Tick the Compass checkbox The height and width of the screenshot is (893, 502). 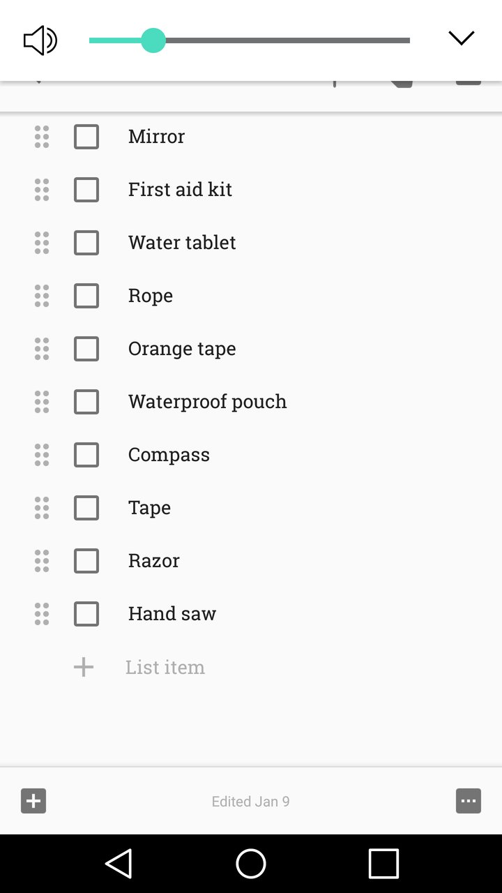pyautogui.click(x=86, y=455)
